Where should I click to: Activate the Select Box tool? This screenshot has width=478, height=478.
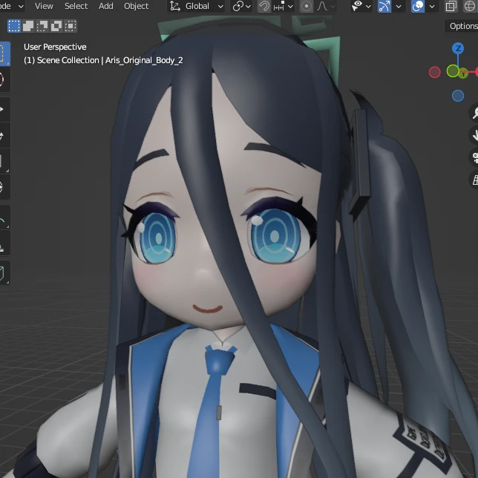[4, 53]
